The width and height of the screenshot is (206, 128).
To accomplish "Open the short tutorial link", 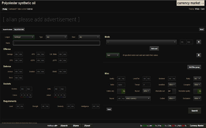I will pyautogui.click(x=29, y=8).
